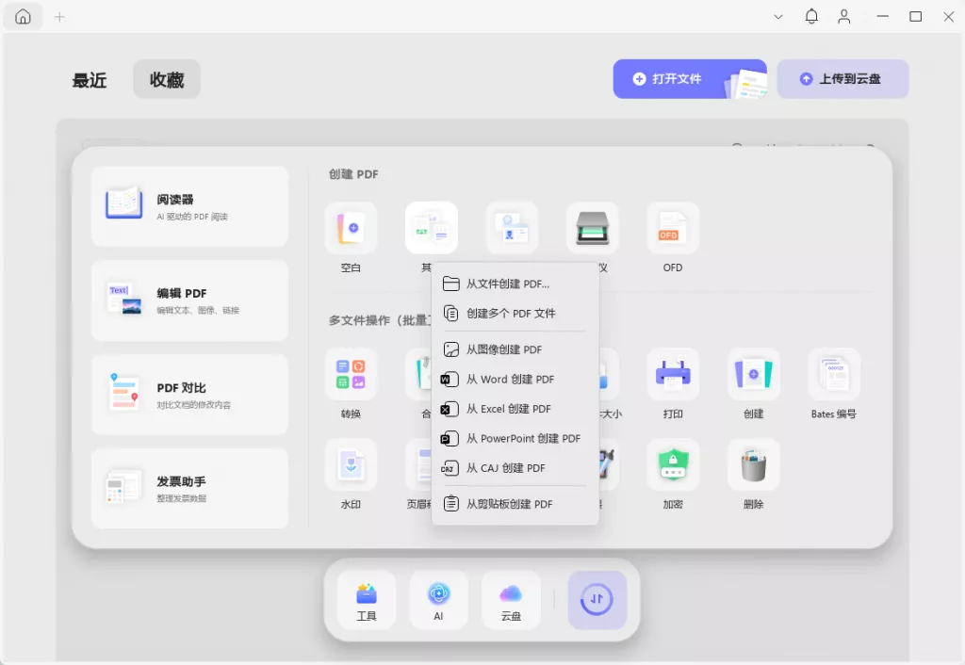The width and height of the screenshot is (965, 665).
Task: Click the blank PDF creation icon (空白)
Action: coord(351,228)
